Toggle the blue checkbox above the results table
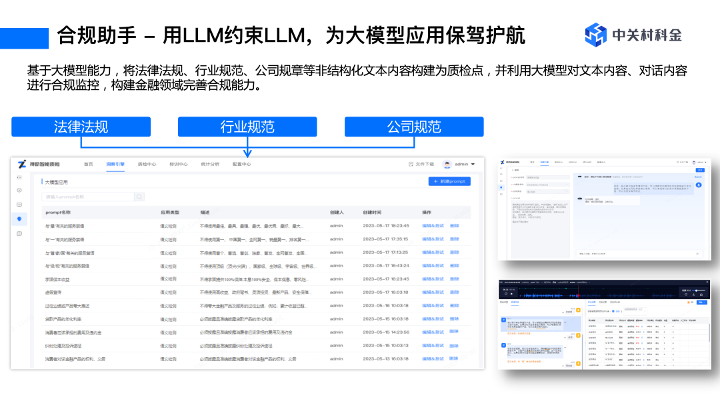 coord(614,310)
